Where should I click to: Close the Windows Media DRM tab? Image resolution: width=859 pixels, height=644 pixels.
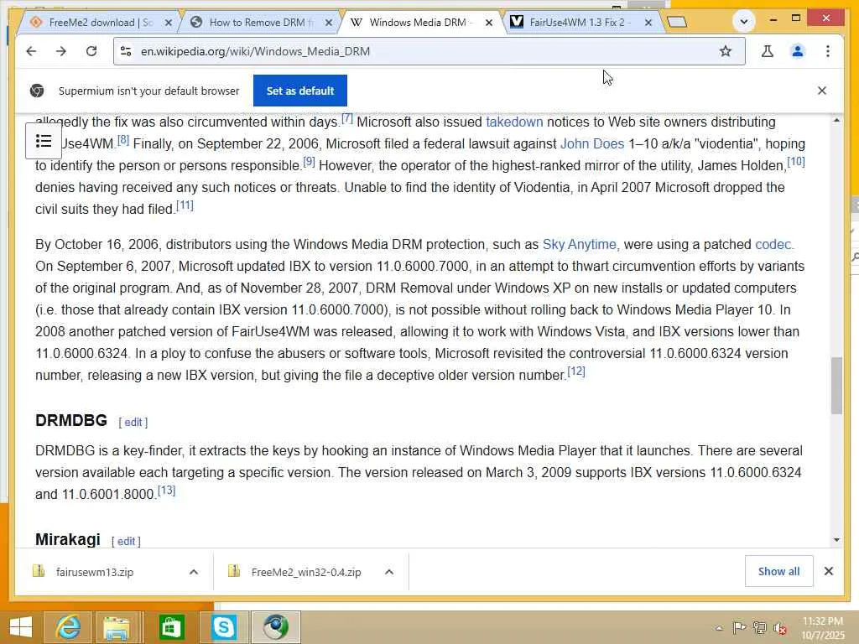pyautogui.click(x=489, y=23)
